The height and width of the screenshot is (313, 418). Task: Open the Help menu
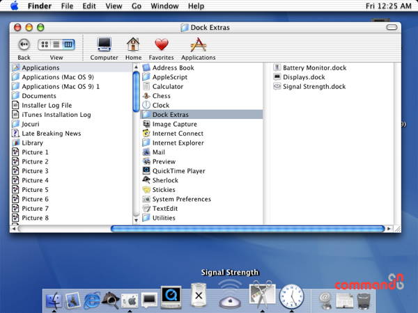pos(196,6)
